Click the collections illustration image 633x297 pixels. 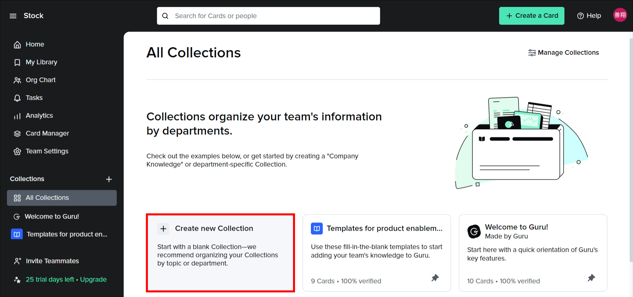pyautogui.click(x=521, y=143)
